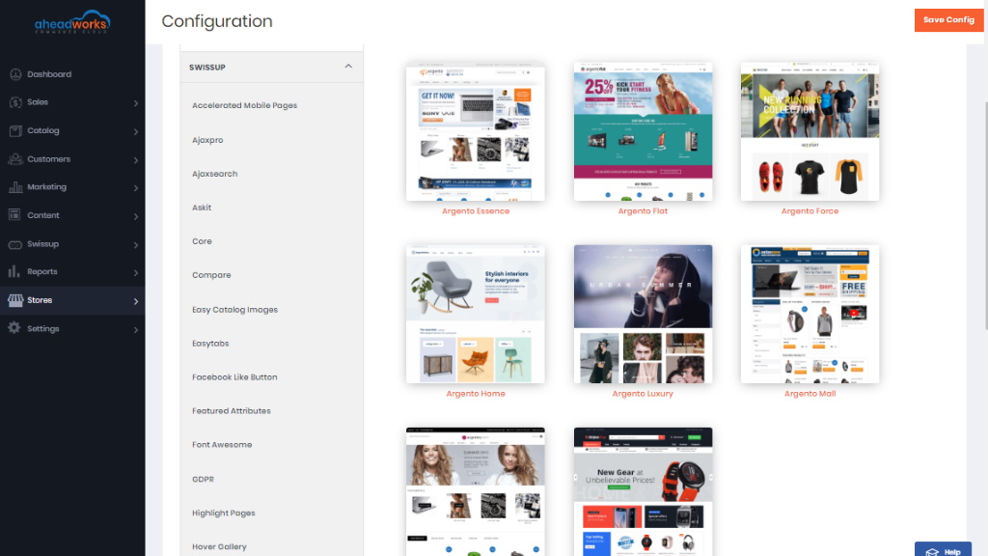This screenshot has width=988, height=556.
Task: Select the Compare config tab
Action: 211,275
